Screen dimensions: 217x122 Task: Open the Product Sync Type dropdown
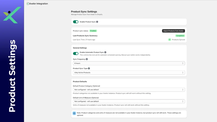click(129, 72)
